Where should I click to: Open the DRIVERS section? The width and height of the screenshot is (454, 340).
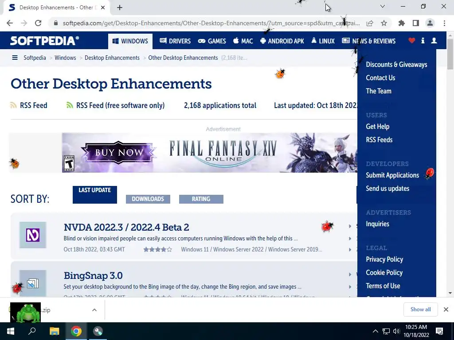pos(175,41)
